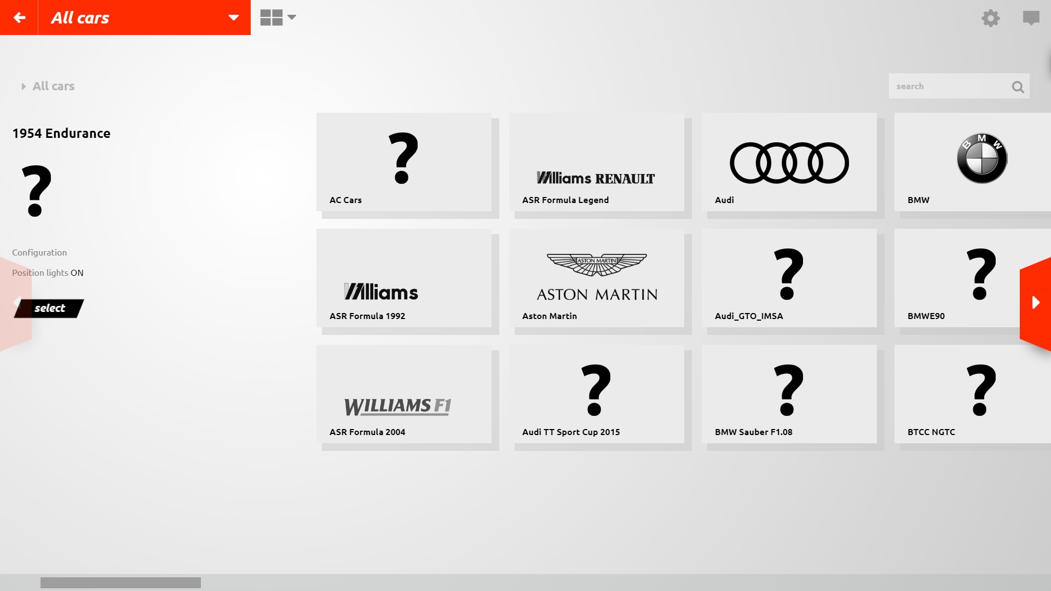Select Audi TT Sport Cup 2015 tile
Image resolution: width=1051 pixels, height=591 pixels.
click(x=597, y=394)
